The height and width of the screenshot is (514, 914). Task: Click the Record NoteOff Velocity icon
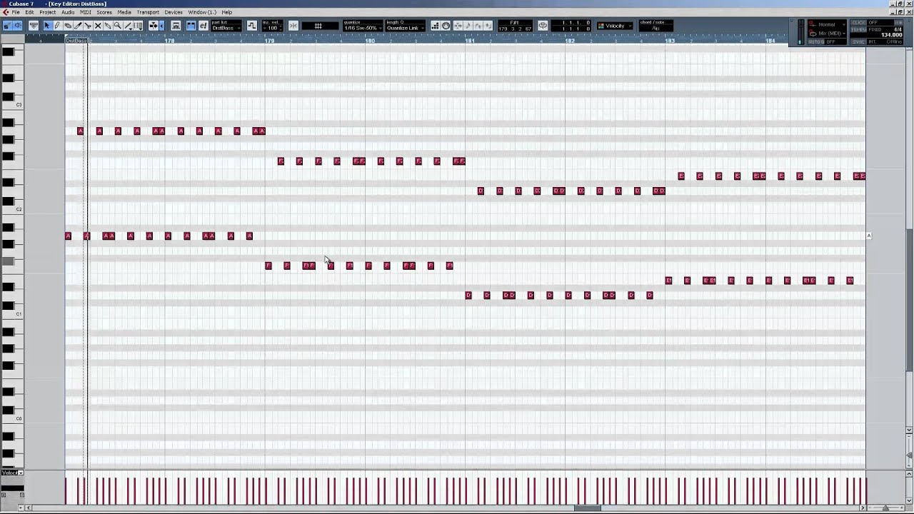pyautogui.click(x=488, y=26)
